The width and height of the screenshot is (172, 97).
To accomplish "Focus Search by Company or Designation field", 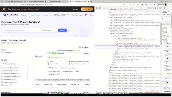I will (21, 30).
